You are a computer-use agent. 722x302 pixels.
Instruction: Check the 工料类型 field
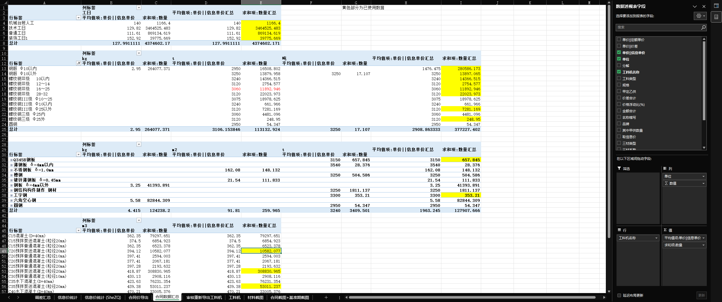coord(619,78)
